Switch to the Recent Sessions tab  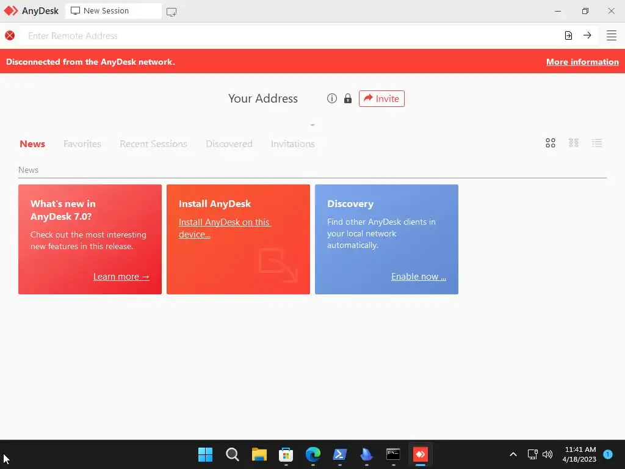(x=153, y=144)
